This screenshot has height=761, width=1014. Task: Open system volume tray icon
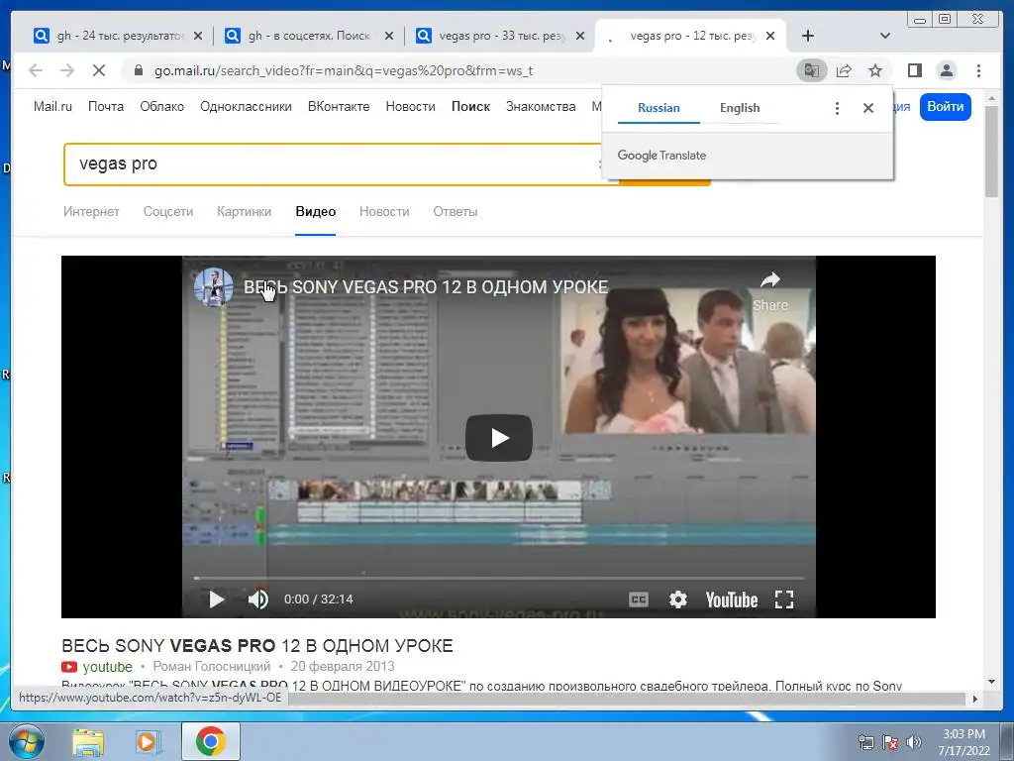tap(913, 742)
